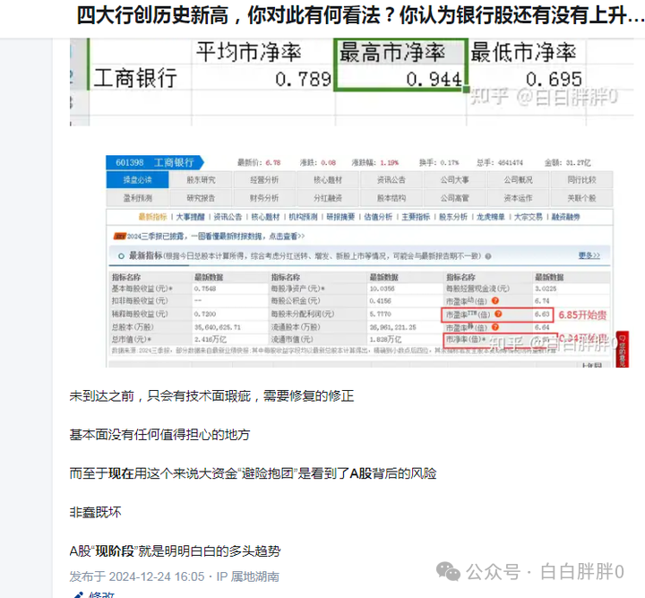Open the gray 核心题材 tab button

coord(328,180)
